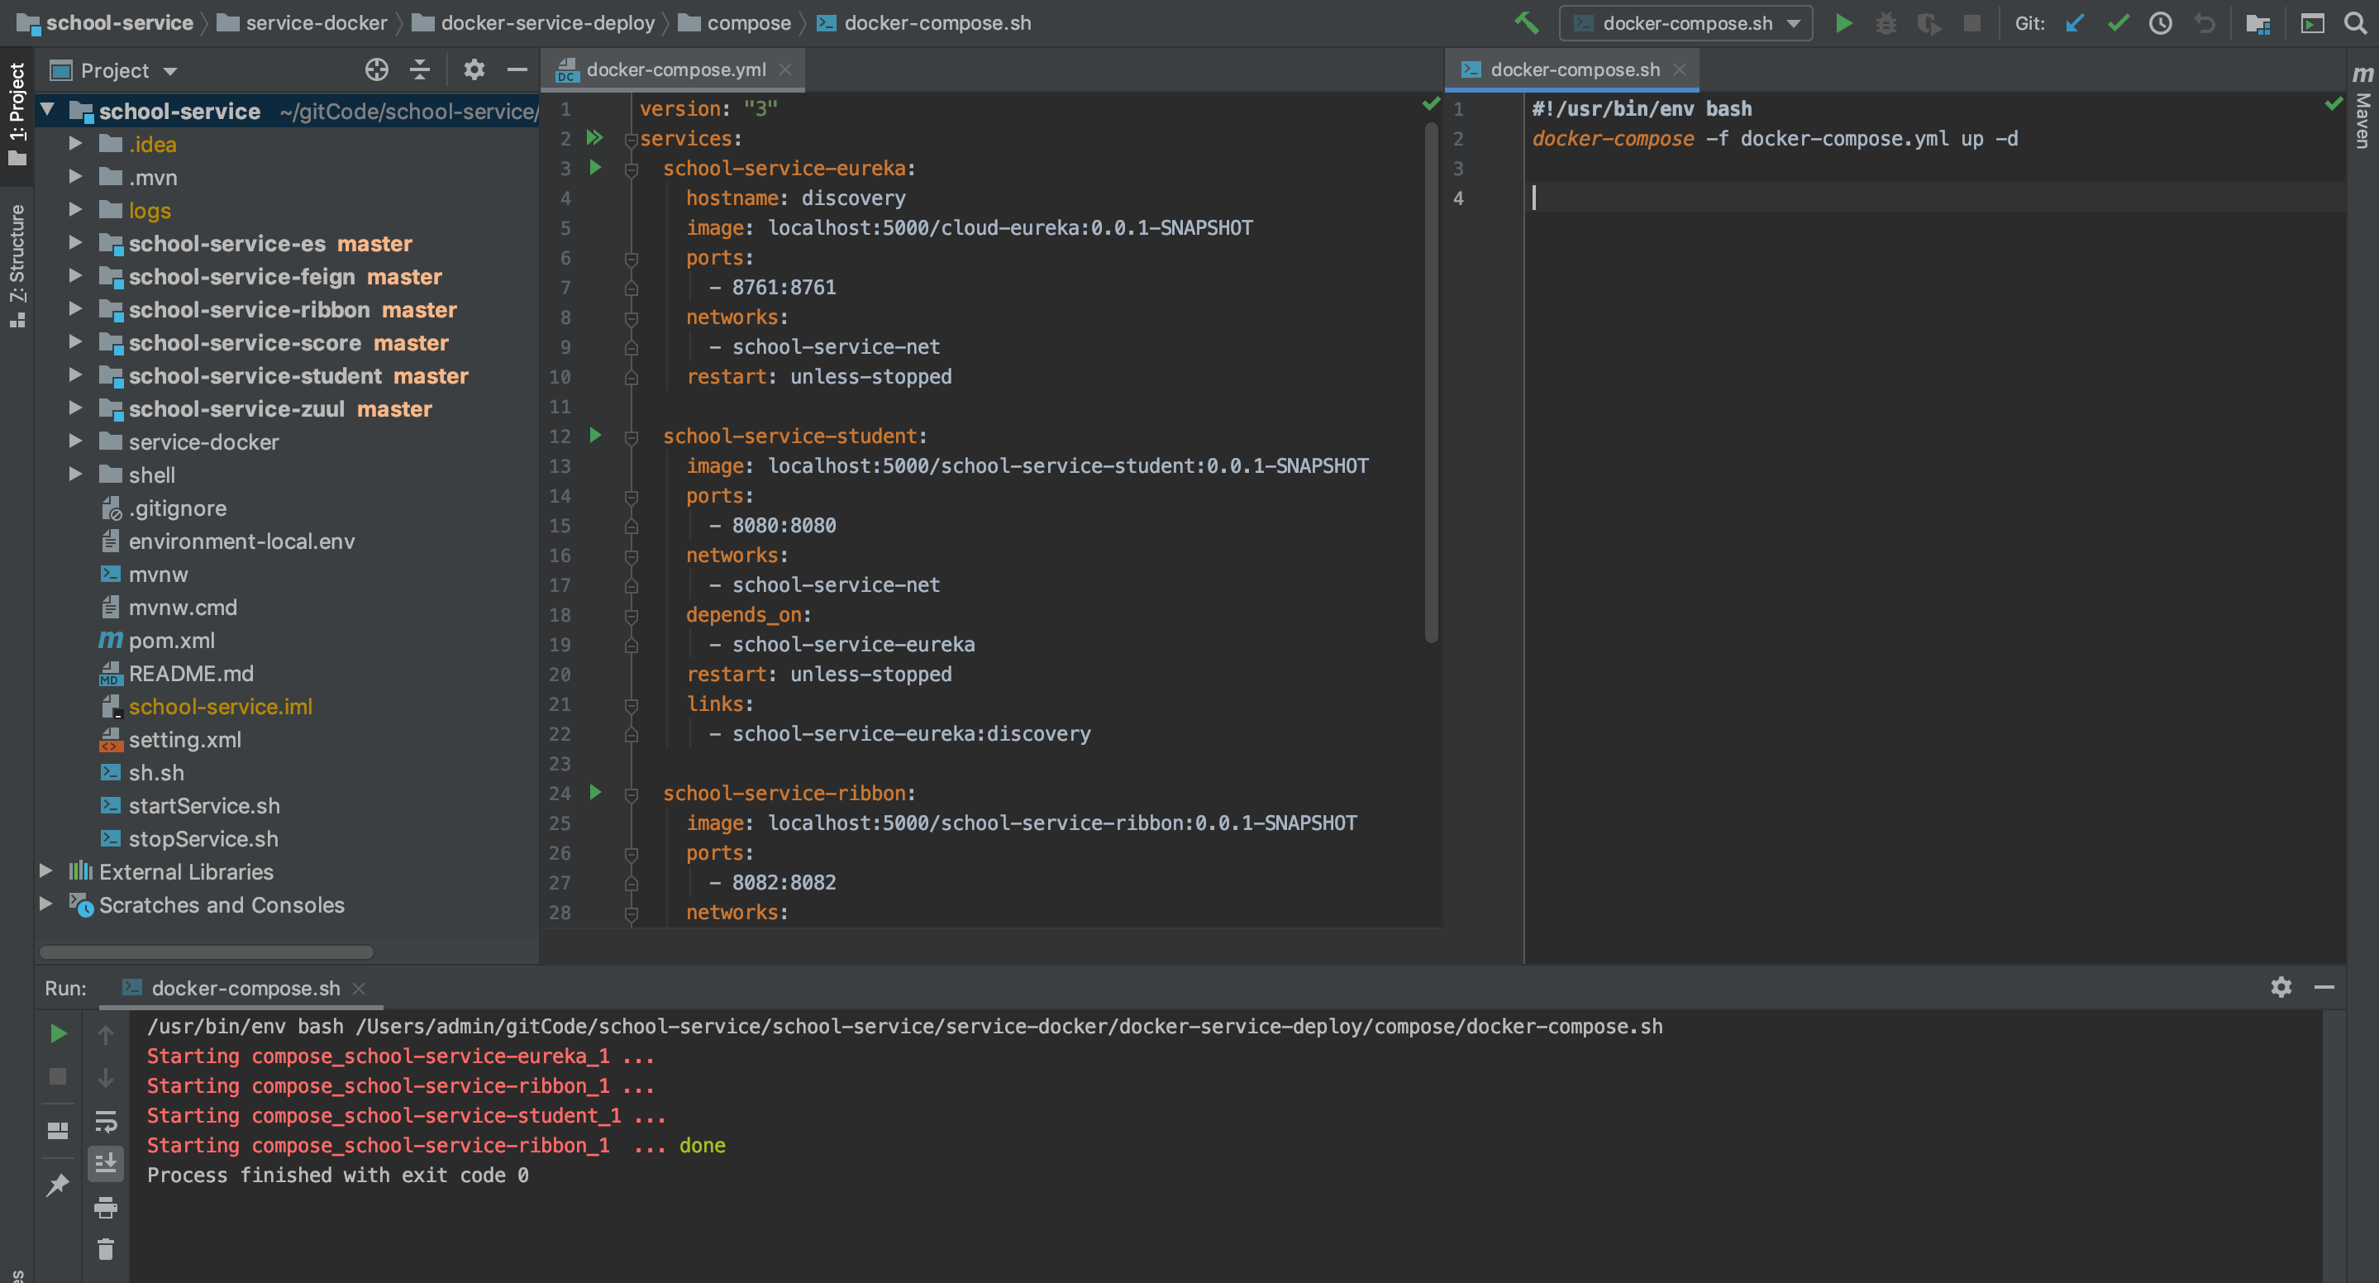This screenshot has width=2379, height=1283.
Task: Fold depends_on block at line 18
Action: [x=632, y=616]
